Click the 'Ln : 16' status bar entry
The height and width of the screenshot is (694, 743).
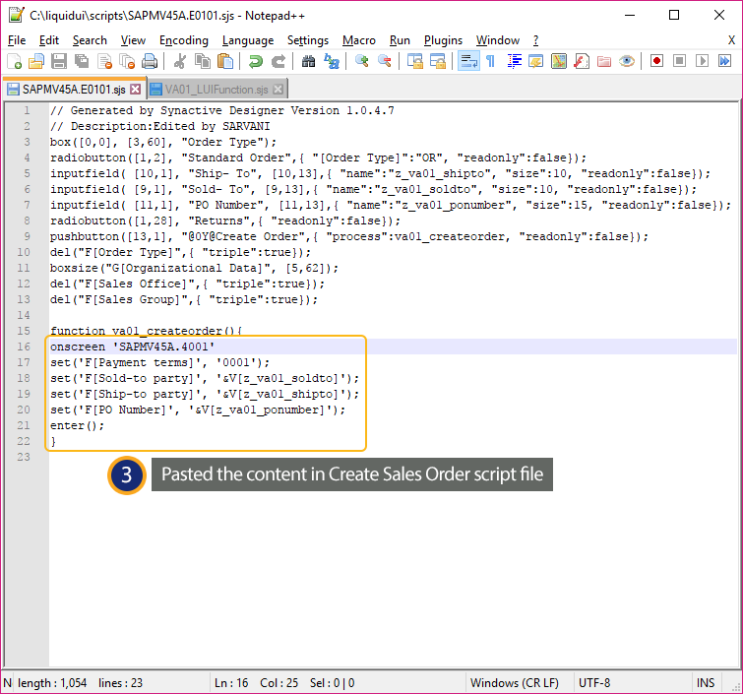click(x=231, y=683)
